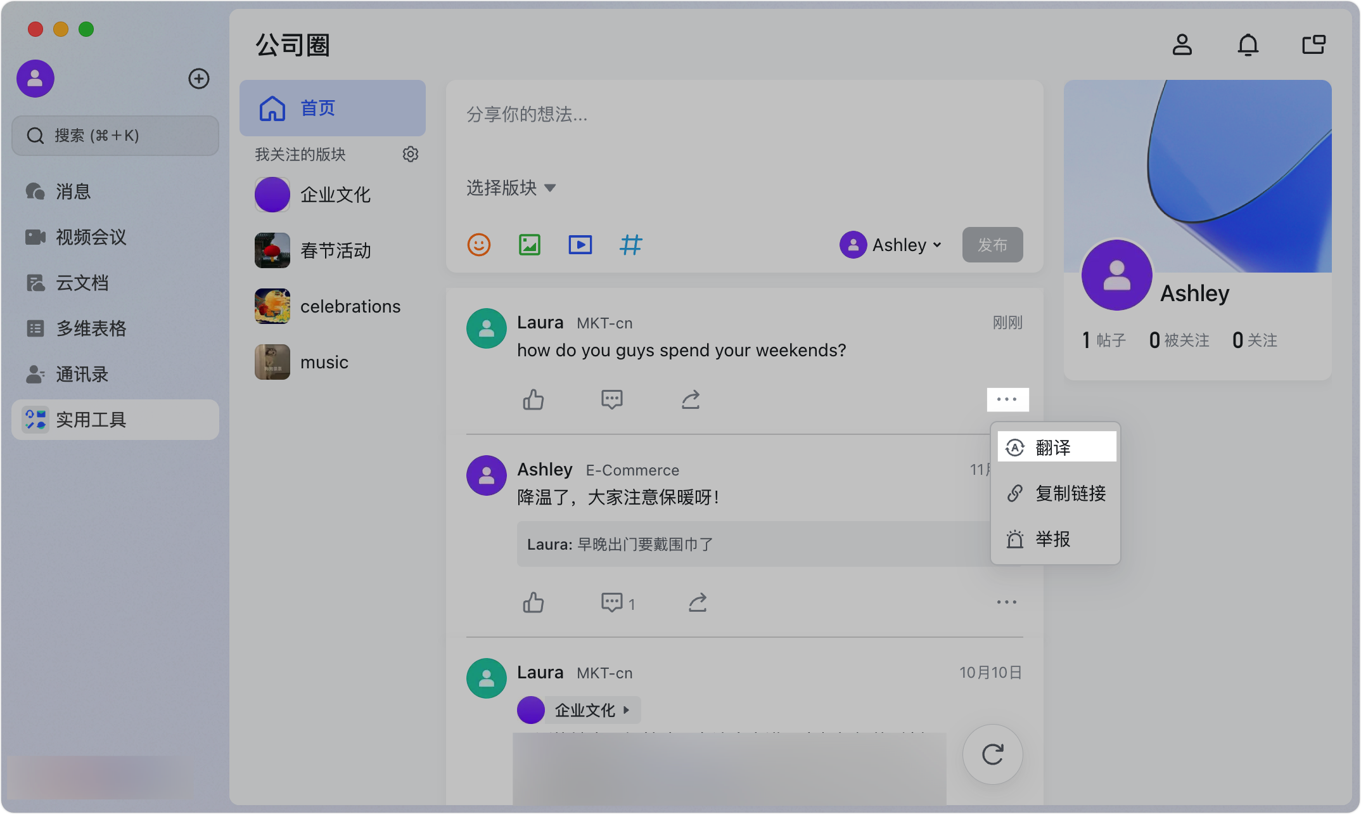Click the plus create icon in the sidebar
Viewport: 1361px width, 814px height.
click(x=199, y=79)
